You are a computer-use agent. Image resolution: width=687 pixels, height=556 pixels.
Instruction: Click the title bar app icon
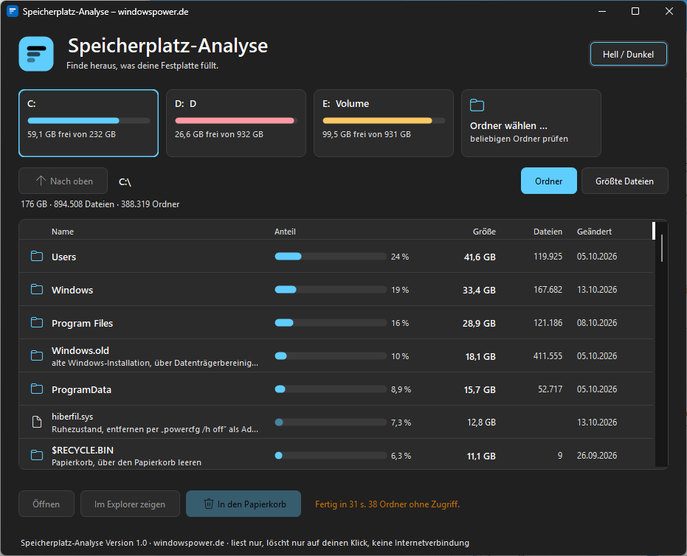(x=13, y=11)
